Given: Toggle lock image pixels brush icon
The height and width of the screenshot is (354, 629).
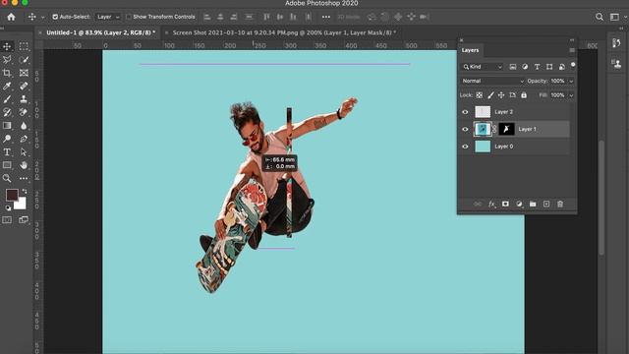Looking at the screenshot, I should tap(490, 95).
